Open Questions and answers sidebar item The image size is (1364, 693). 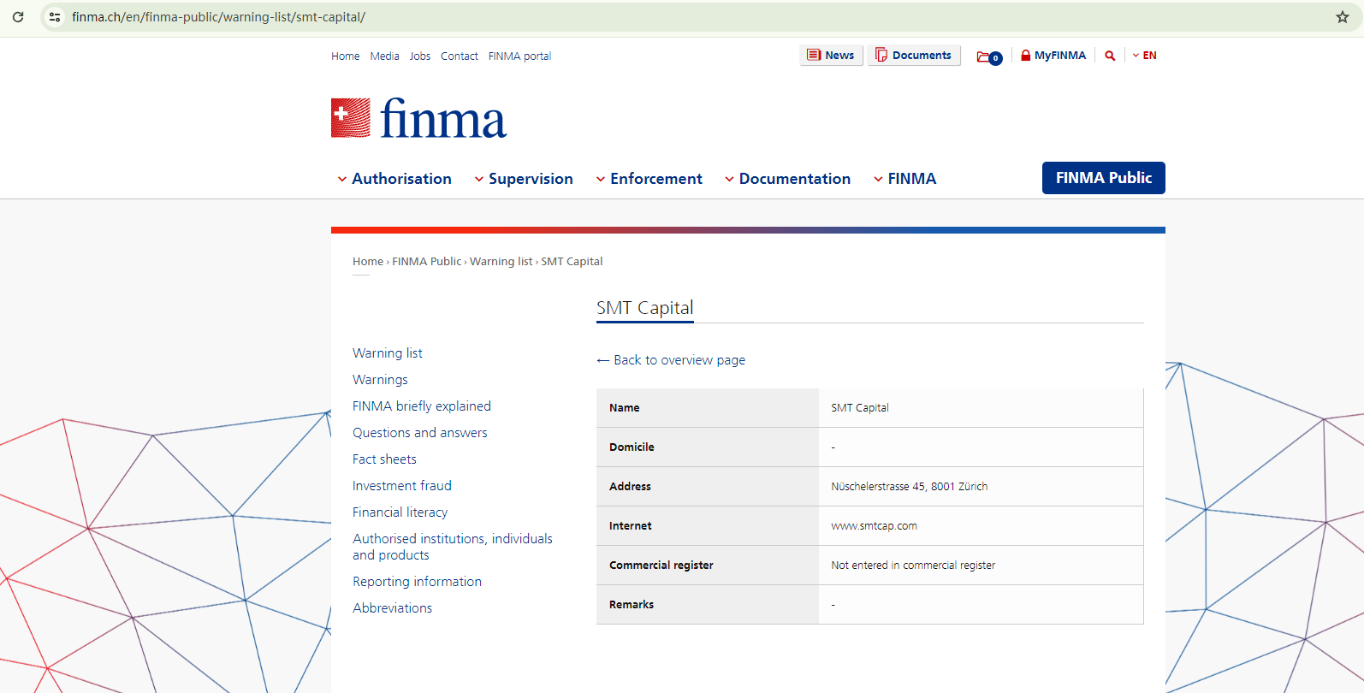[x=420, y=433]
